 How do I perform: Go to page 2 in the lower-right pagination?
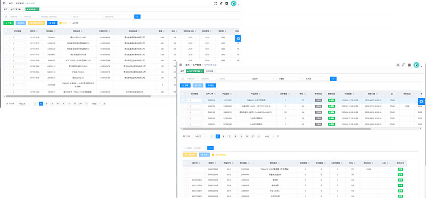pos(223,136)
